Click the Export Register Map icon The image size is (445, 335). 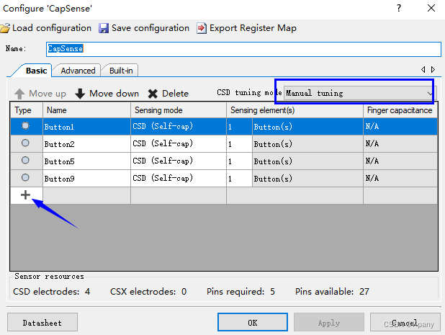tap(202, 28)
